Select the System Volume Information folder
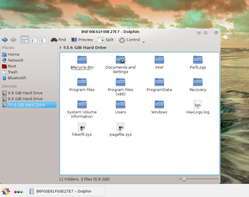Viewport: 249px width, 197px height. point(82,109)
